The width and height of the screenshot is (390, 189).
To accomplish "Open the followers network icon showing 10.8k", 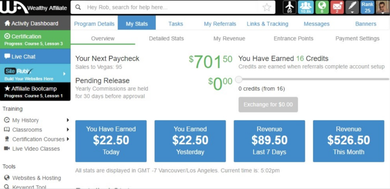I will [x=306, y=7].
